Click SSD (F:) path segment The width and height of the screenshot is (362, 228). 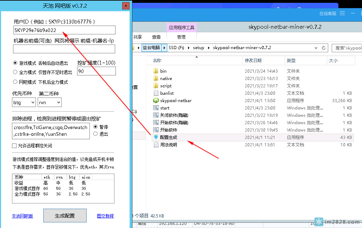tap(176, 48)
